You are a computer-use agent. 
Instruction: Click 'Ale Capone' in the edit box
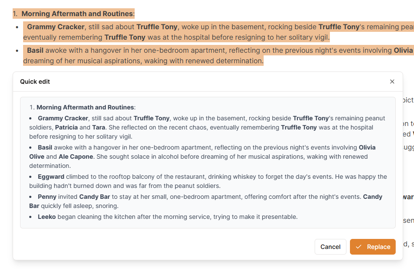[76, 157]
